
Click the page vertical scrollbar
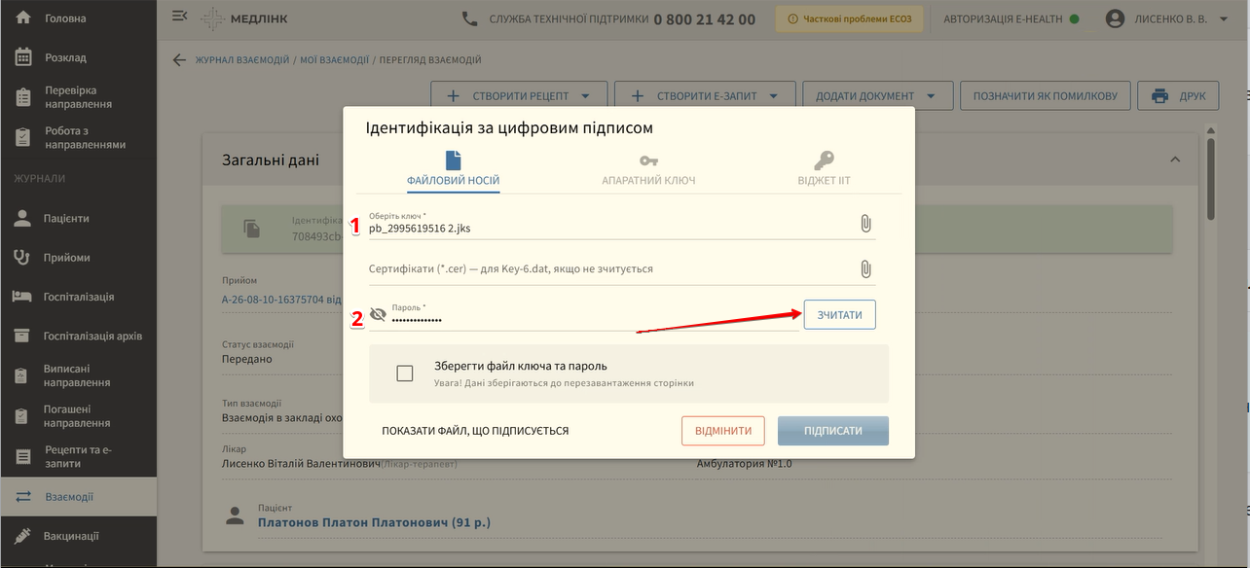click(x=1211, y=178)
